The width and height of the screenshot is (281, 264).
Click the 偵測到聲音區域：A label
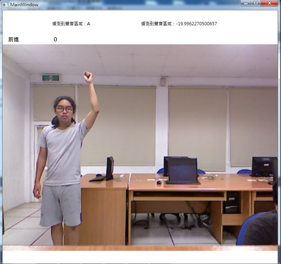(x=71, y=24)
